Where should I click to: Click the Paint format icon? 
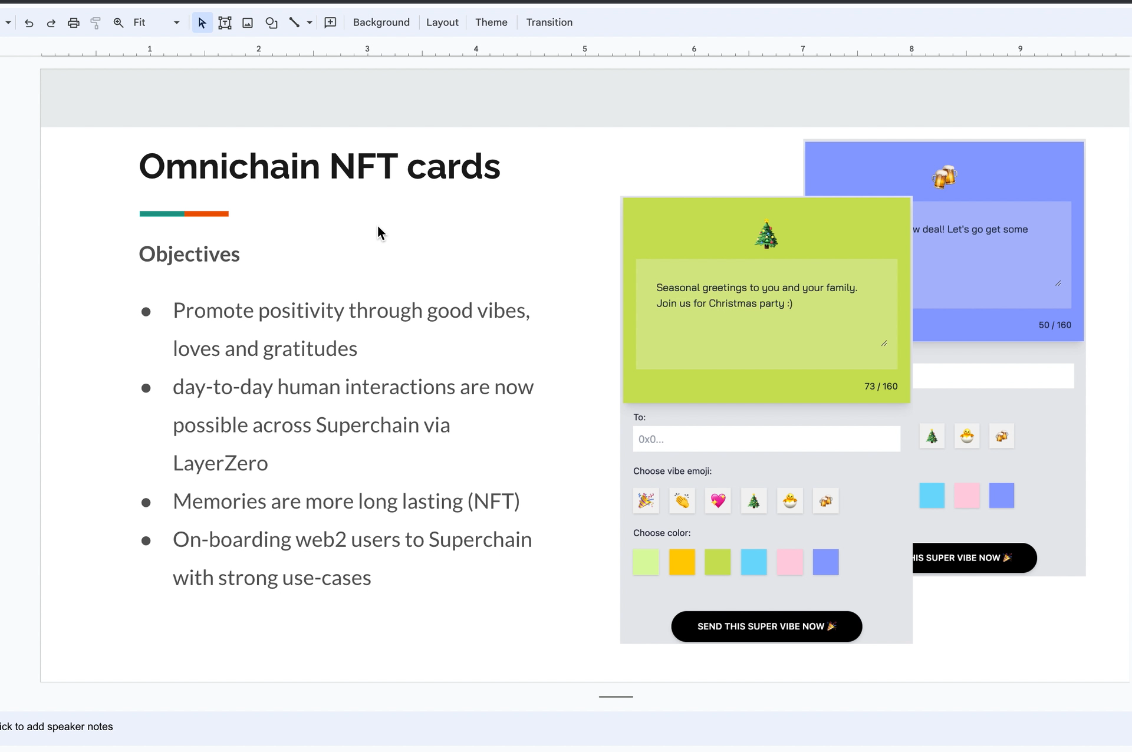[x=96, y=23]
